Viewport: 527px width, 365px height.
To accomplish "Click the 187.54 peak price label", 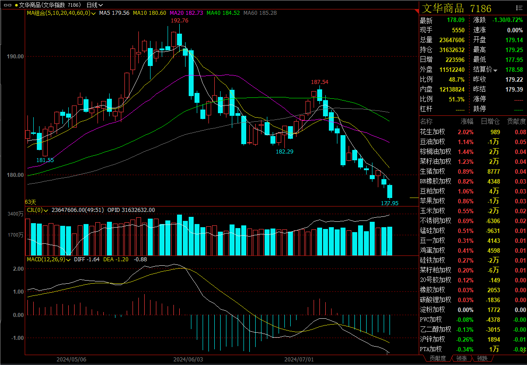I will 319,82.
